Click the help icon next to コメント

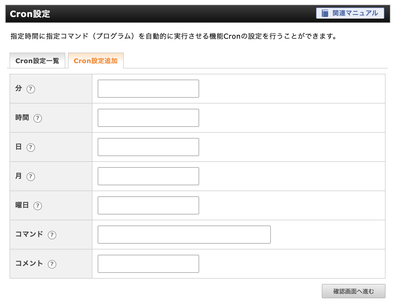(x=52, y=264)
